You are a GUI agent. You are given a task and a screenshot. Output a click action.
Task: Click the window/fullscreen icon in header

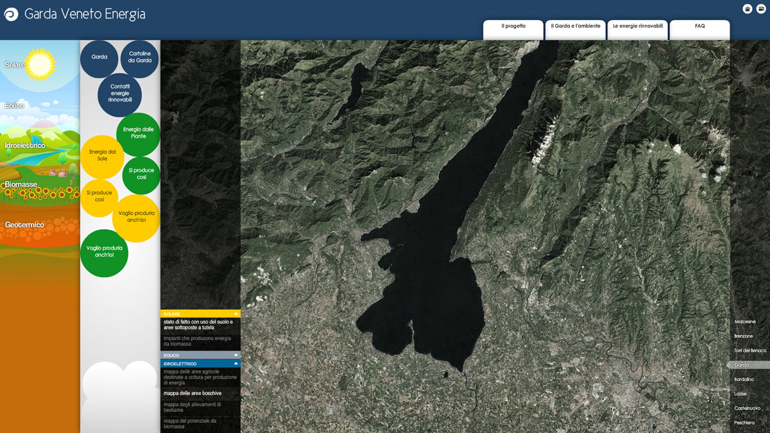[761, 9]
